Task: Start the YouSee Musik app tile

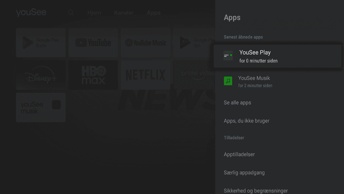Action: click(x=40, y=107)
